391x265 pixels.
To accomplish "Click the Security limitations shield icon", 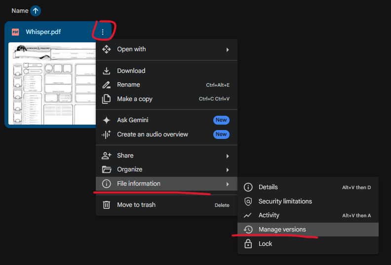I will tap(248, 201).
